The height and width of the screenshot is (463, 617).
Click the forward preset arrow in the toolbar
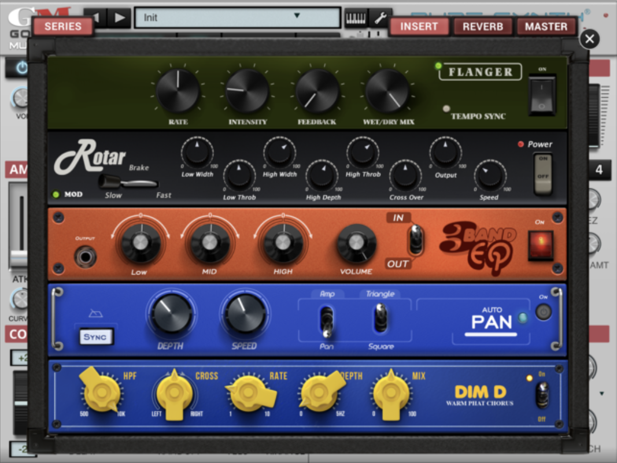click(x=119, y=17)
